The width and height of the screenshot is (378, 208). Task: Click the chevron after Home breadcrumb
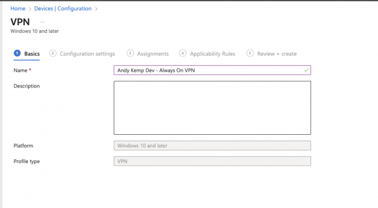pyautogui.click(x=29, y=8)
